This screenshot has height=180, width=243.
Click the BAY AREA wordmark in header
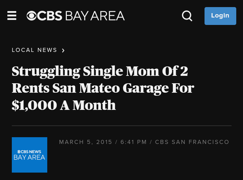point(95,16)
